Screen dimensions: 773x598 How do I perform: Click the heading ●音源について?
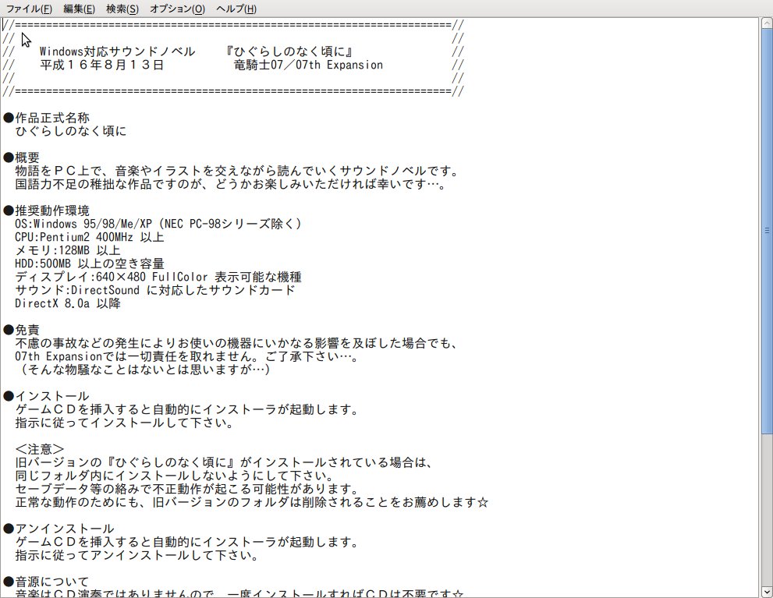pyautogui.click(x=46, y=582)
